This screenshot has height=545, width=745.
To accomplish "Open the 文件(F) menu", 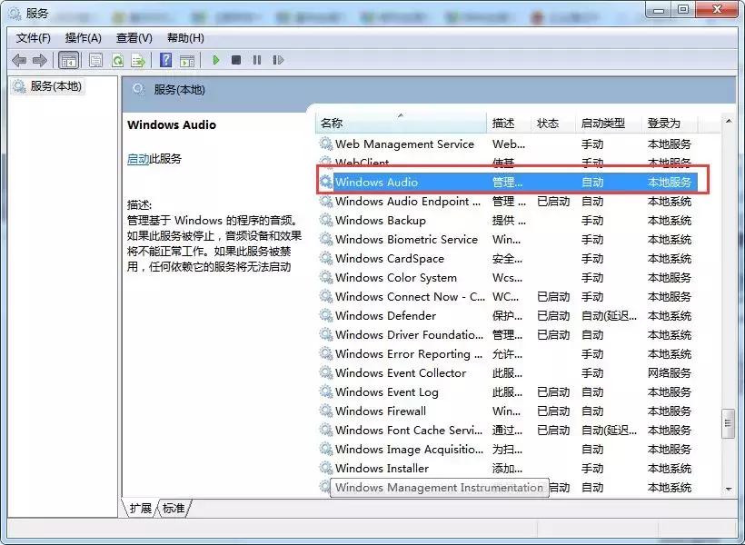I will (33, 38).
